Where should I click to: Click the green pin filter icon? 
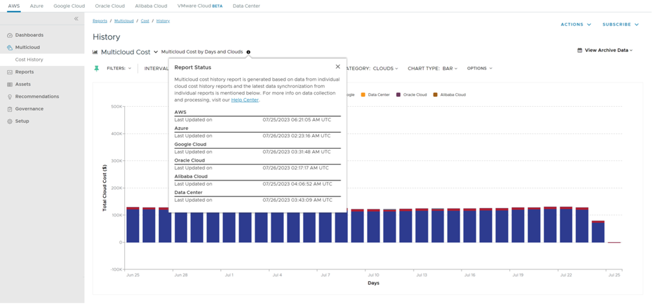pyautogui.click(x=97, y=68)
